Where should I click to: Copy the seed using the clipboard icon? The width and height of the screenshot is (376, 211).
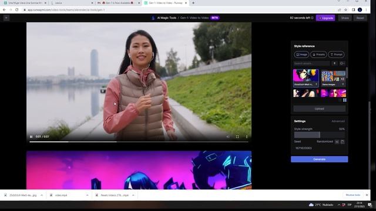pyautogui.click(x=343, y=142)
